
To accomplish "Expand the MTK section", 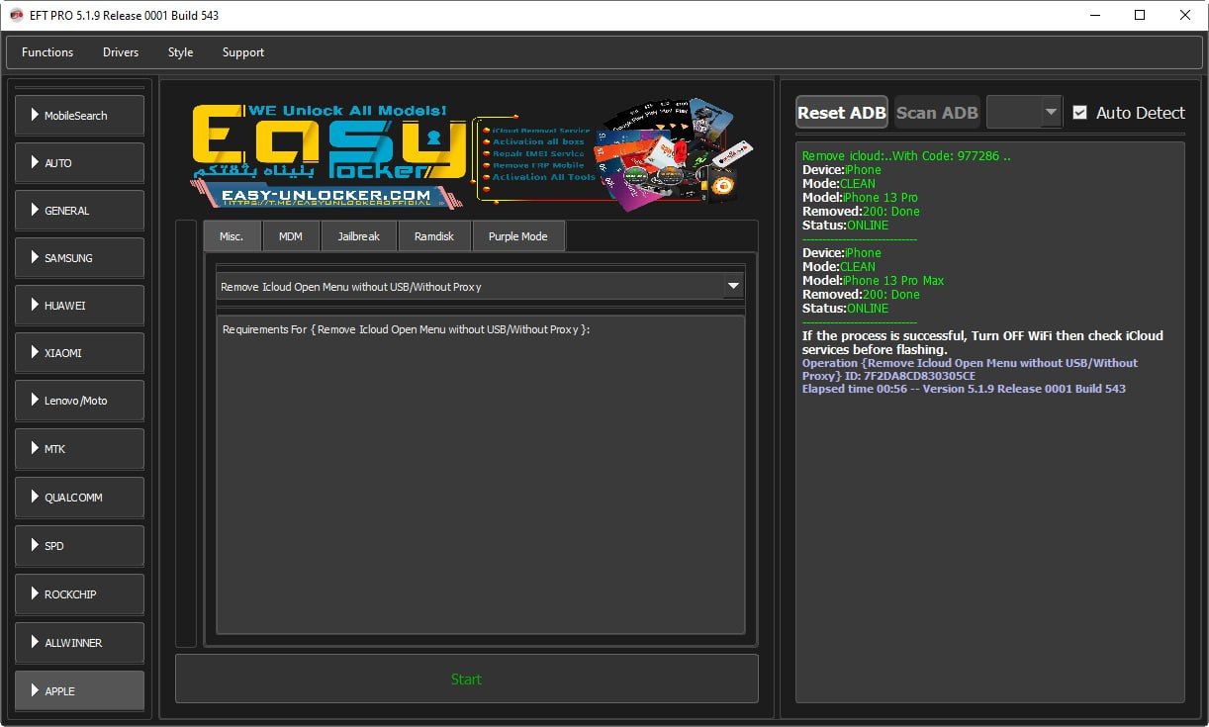I will pyautogui.click(x=79, y=449).
